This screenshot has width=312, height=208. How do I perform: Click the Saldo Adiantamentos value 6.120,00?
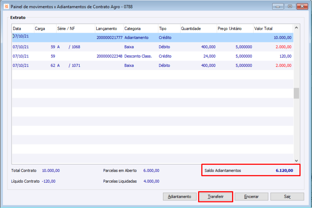pos(284,171)
